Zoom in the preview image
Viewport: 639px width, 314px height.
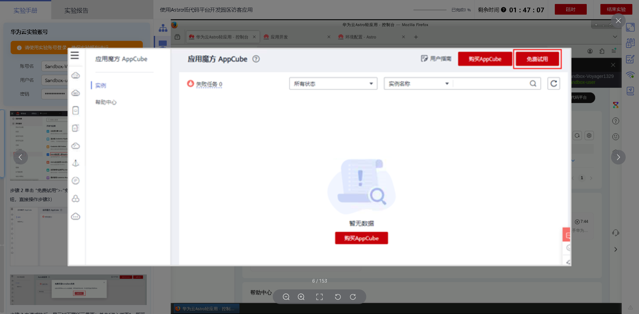click(301, 297)
